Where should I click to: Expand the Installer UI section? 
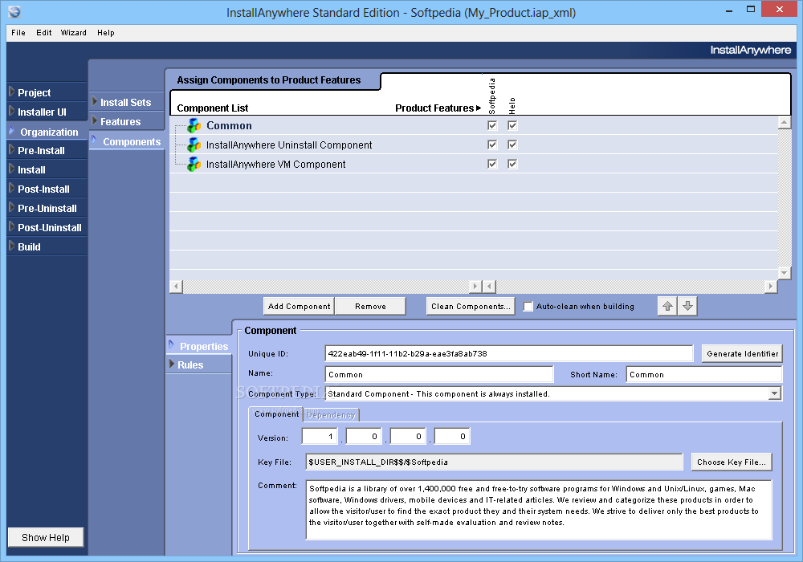click(47, 112)
